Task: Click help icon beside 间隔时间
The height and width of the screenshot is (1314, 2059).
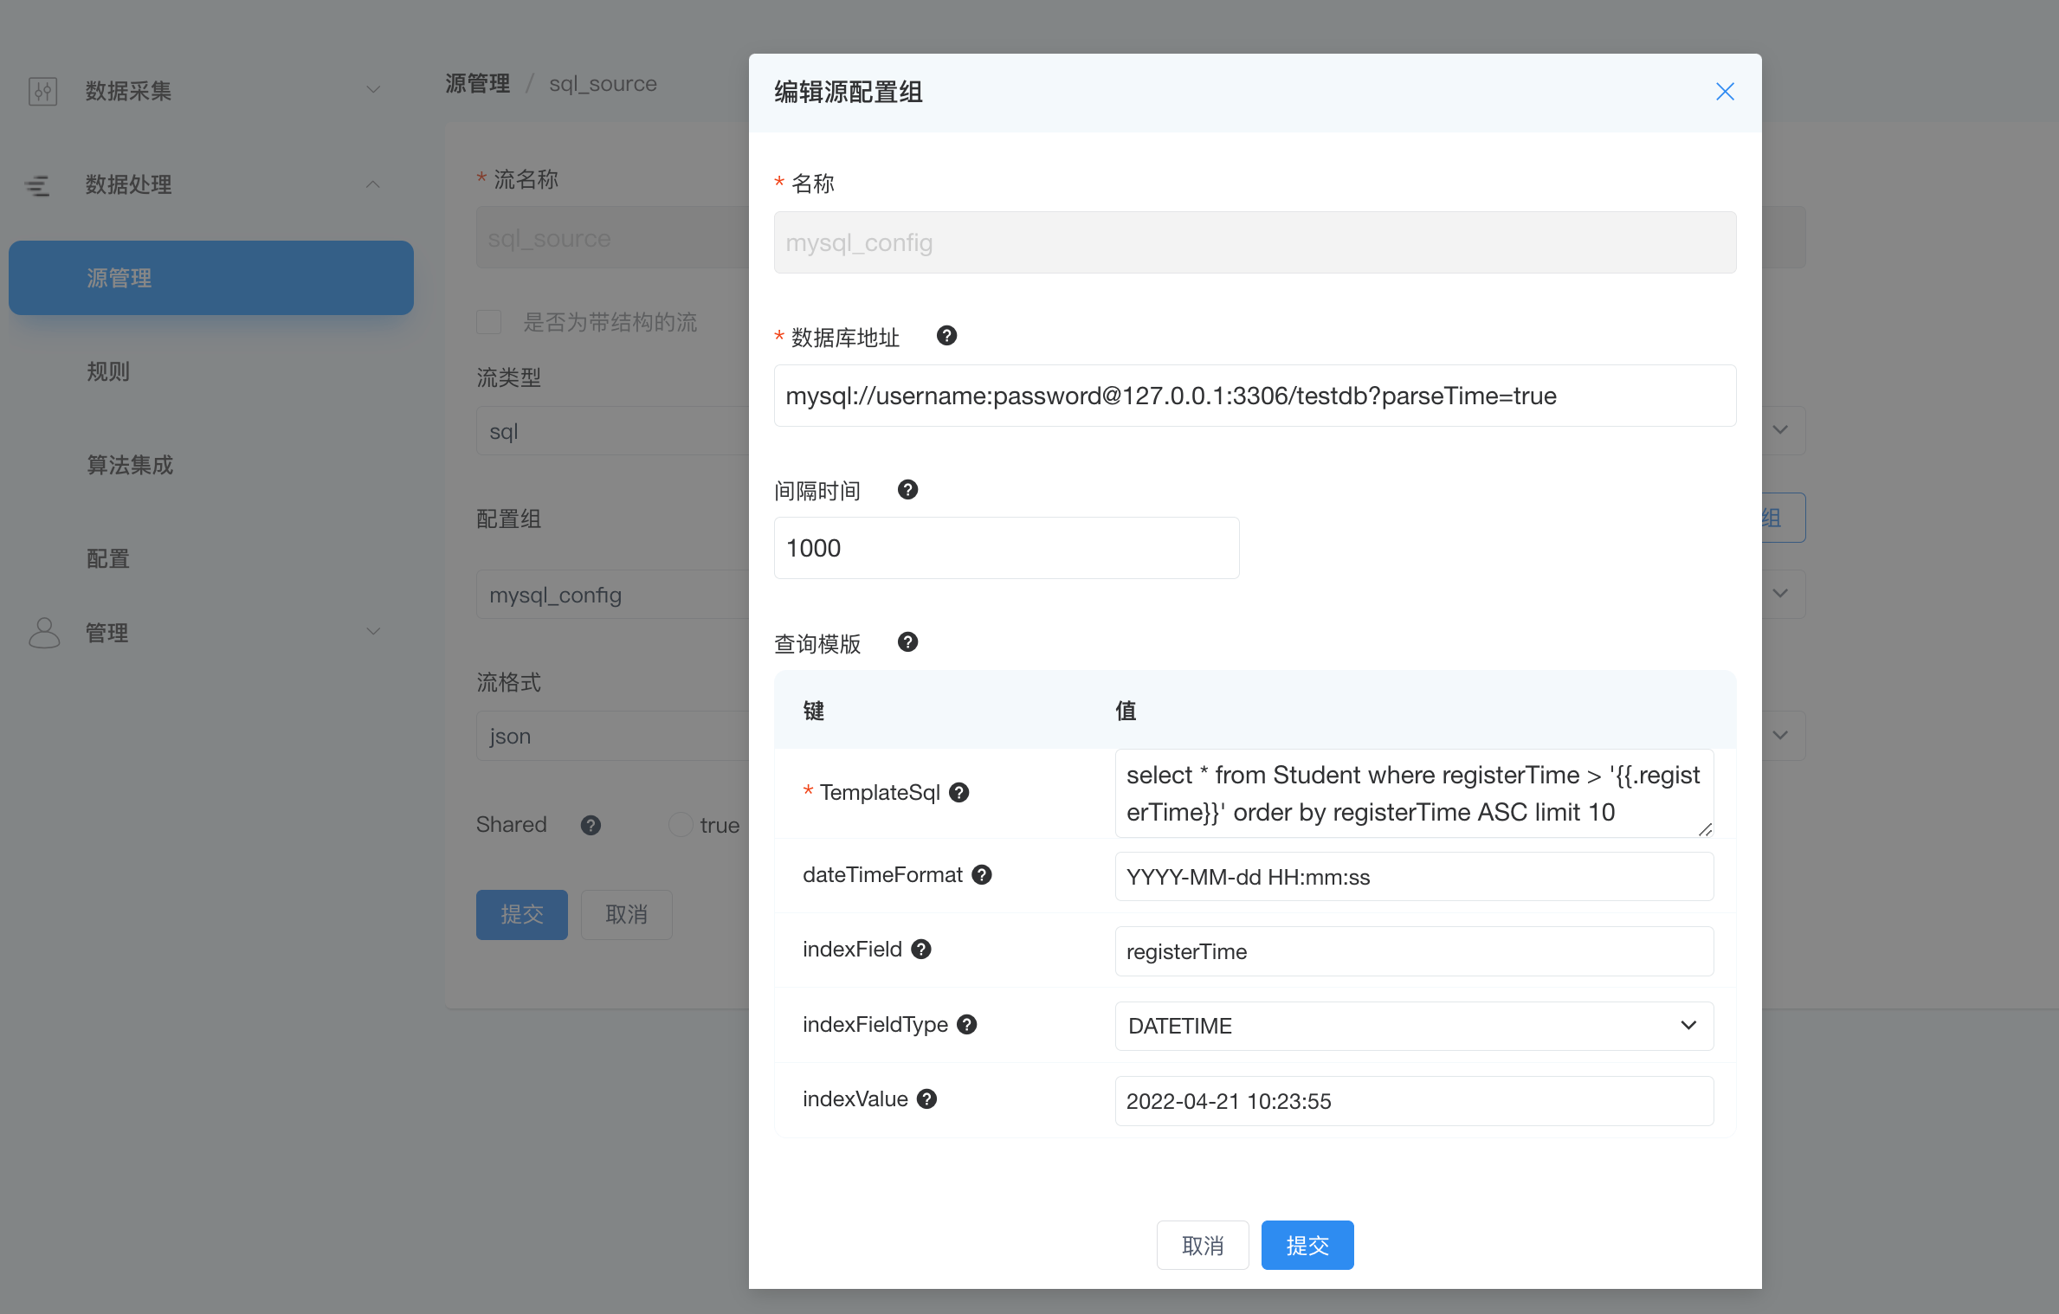Action: (x=907, y=490)
